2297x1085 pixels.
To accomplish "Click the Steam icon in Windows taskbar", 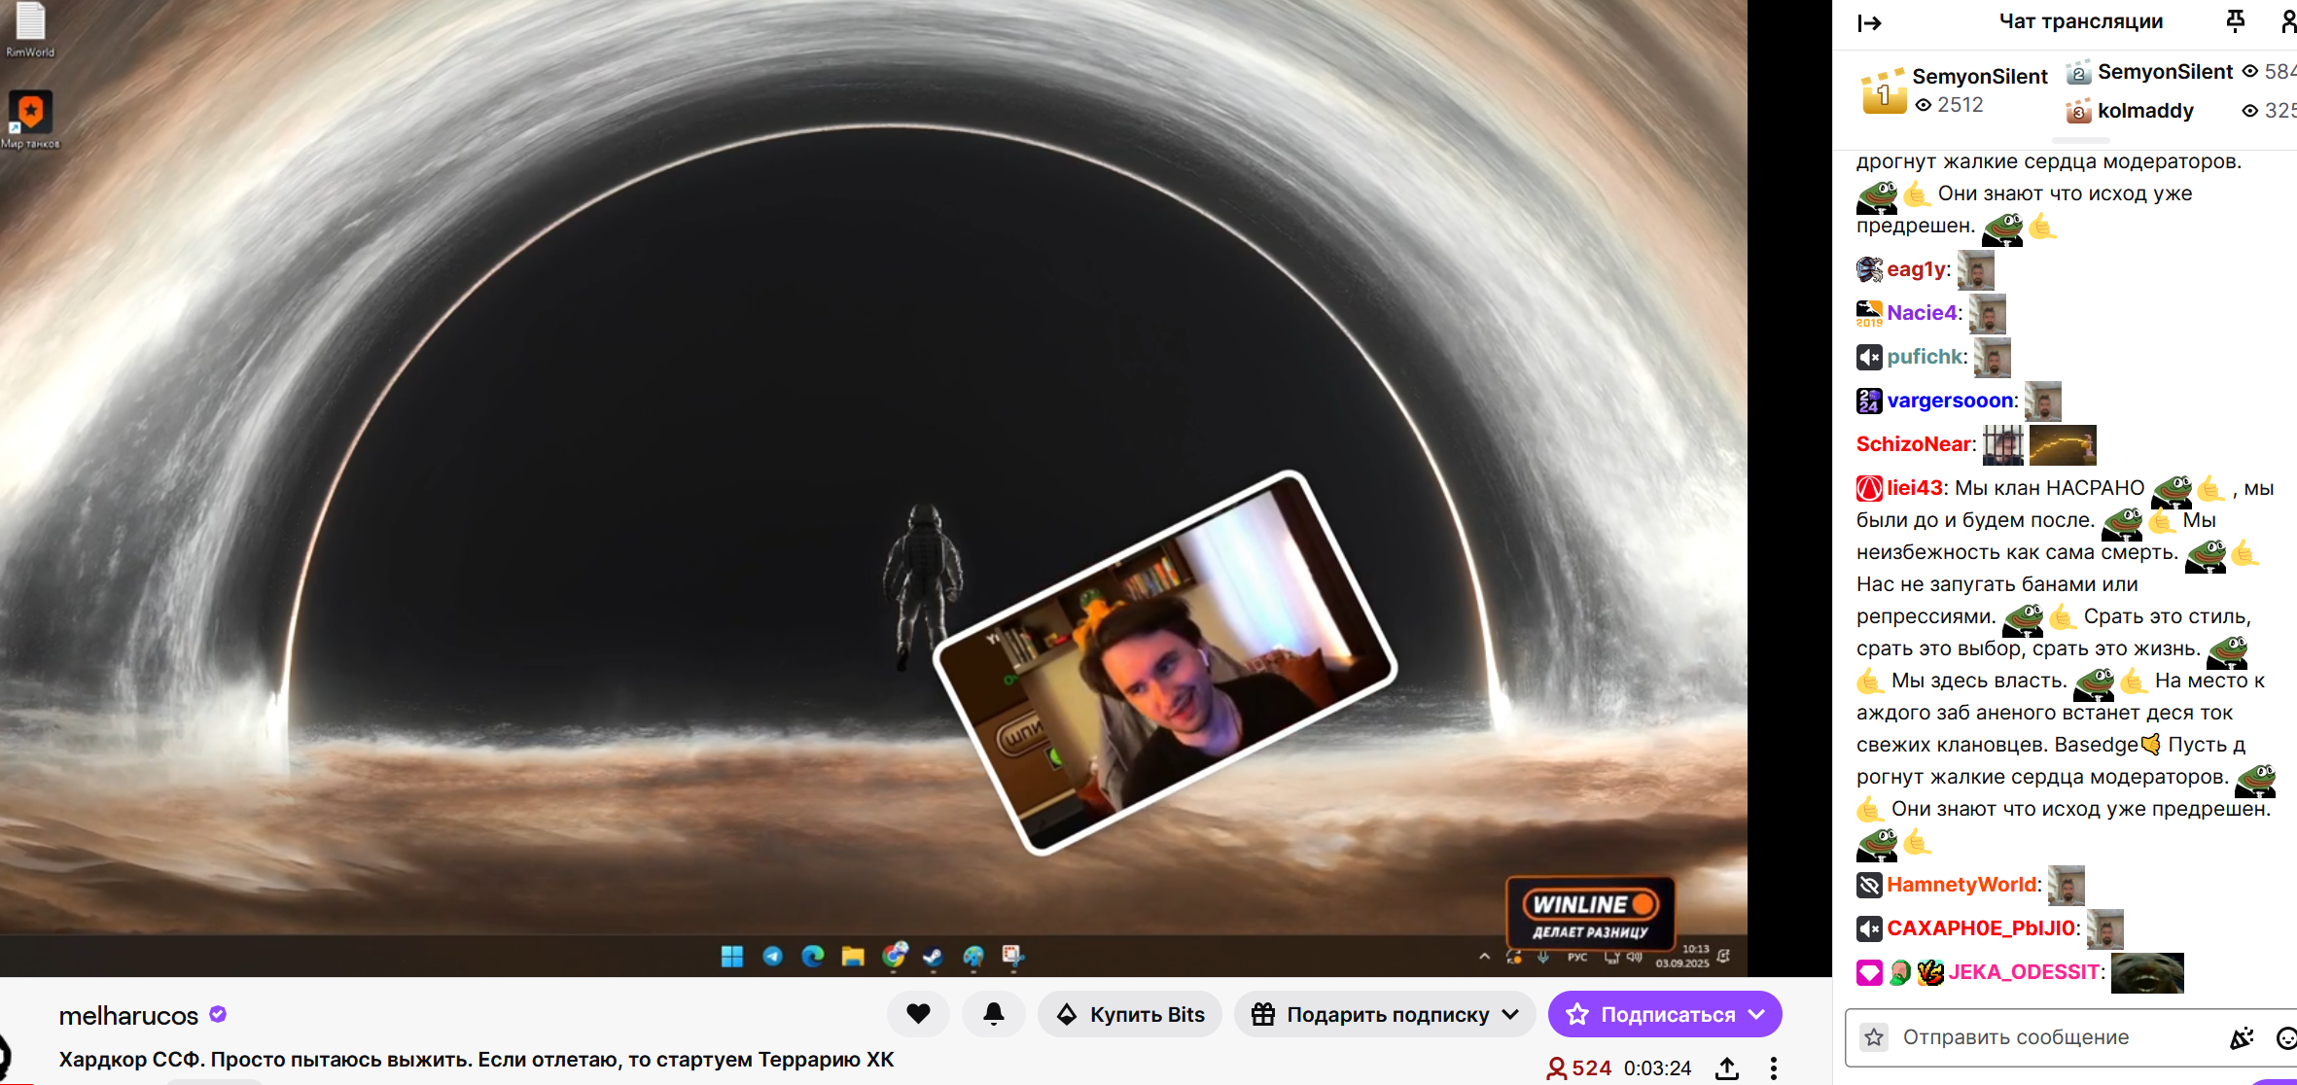I will [933, 957].
